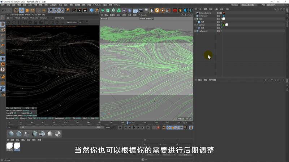Add a Camera object icon
This screenshot has width=289, height=162.
141,10
